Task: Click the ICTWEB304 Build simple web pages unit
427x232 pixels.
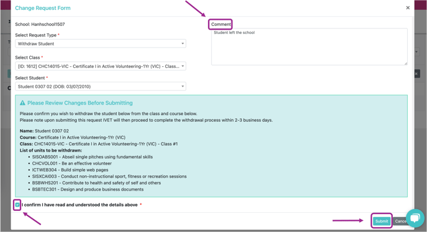Action: pyautogui.click(x=70, y=170)
